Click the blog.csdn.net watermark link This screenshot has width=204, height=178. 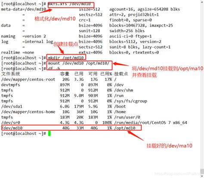click(x=178, y=174)
